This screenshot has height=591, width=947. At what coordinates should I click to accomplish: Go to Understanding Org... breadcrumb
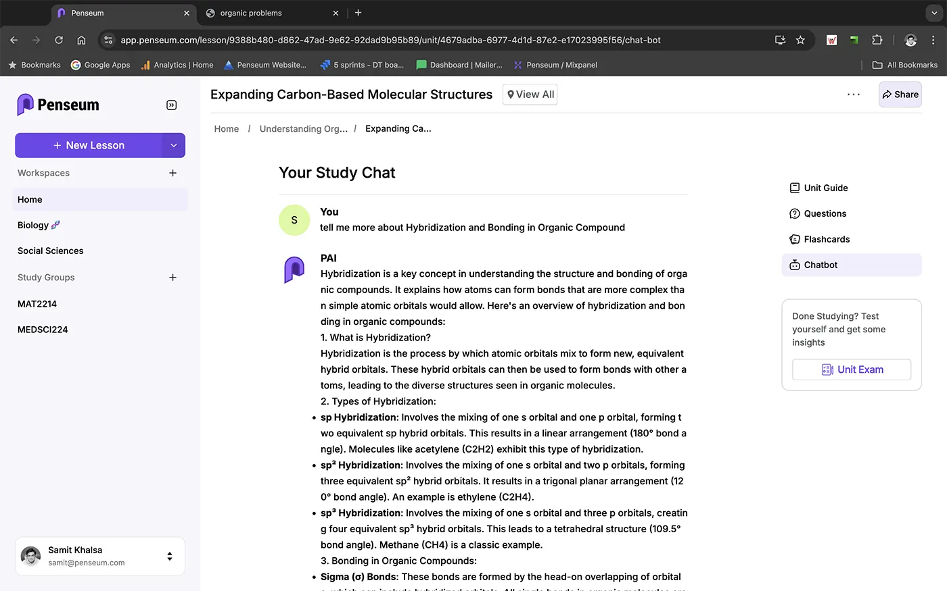pyautogui.click(x=304, y=129)
